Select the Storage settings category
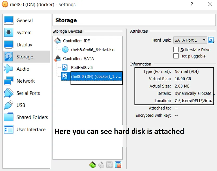The width and height of the screenshot is (217, 171). (x=26, y=57)
